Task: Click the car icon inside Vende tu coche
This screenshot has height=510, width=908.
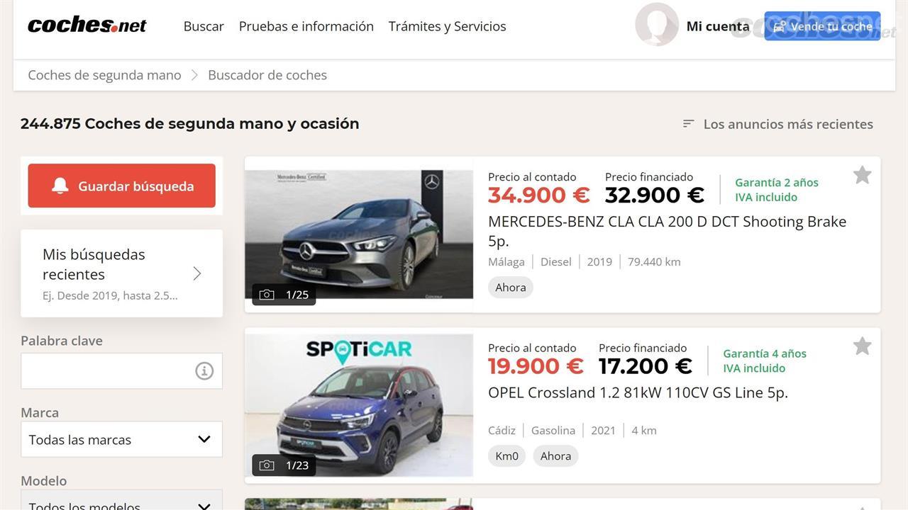Action: pyautogui.click(x=779, y=25)
